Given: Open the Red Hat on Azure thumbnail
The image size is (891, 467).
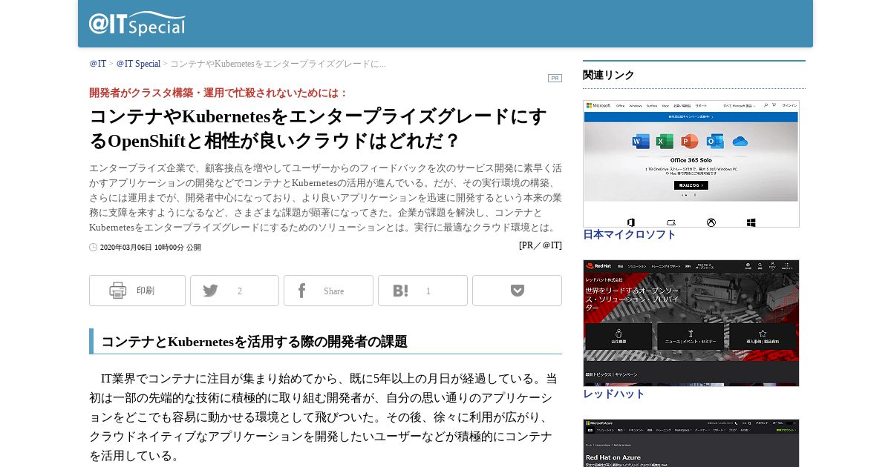Looking at the screenshot, I should (691, 443).
